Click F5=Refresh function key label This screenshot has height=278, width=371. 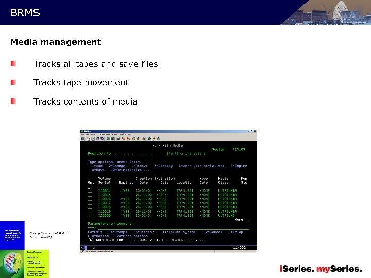144,232
